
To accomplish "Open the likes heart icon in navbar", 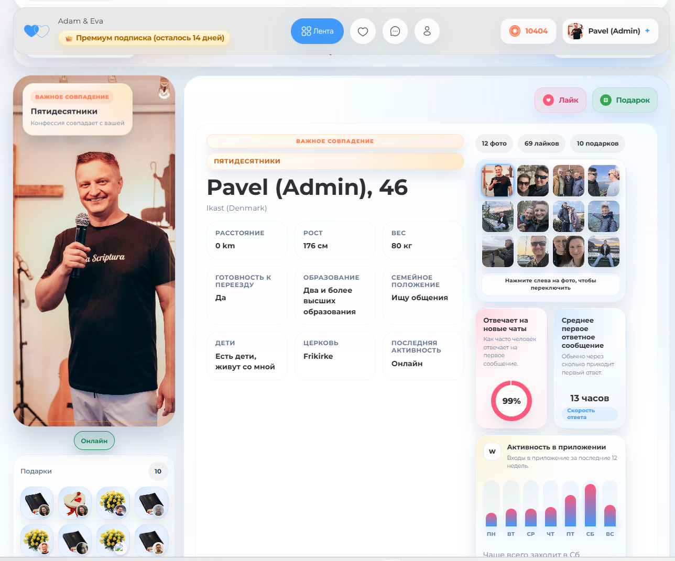I will 363,31.
